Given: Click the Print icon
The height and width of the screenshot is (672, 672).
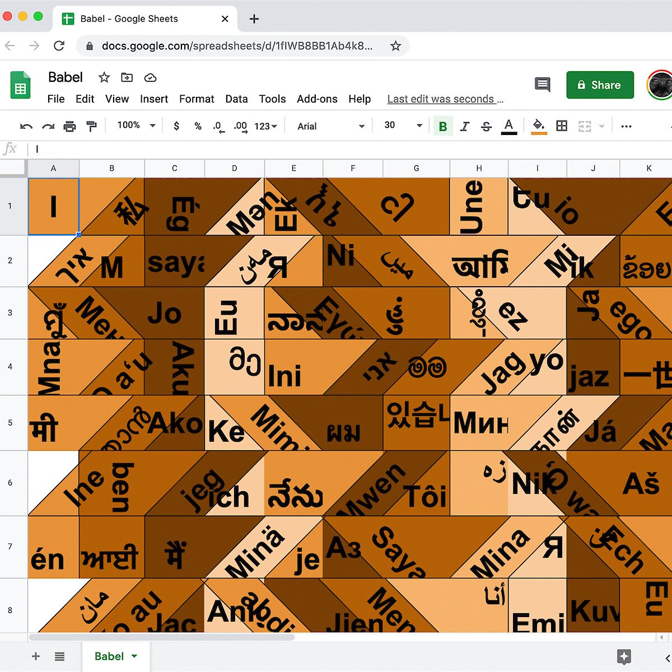Looking at the screenshot, I should [x=69, y=126].
